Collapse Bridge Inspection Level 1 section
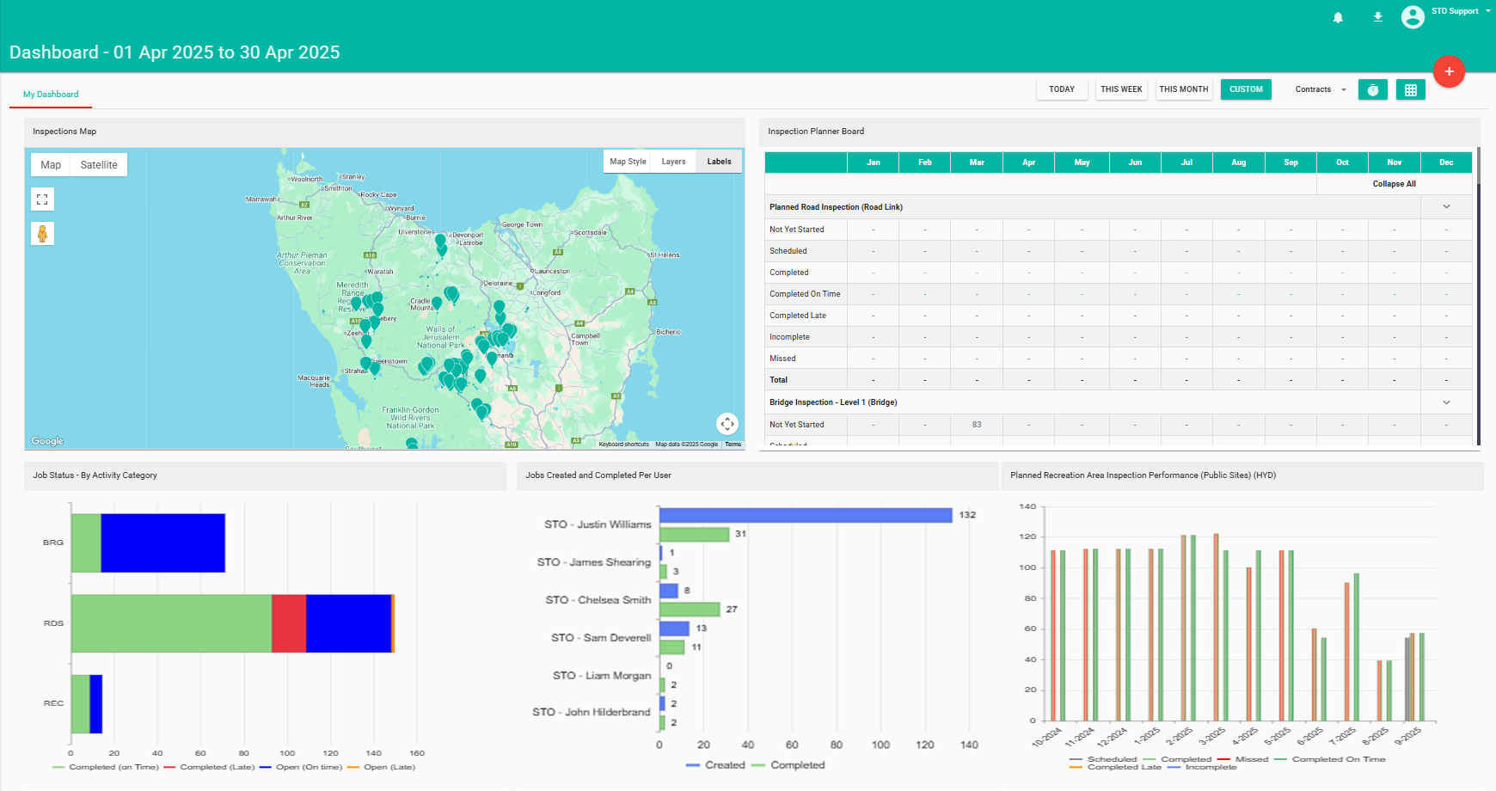Image resolution: width=1496 pixels, height=791 pixels. coord(1446,402)
